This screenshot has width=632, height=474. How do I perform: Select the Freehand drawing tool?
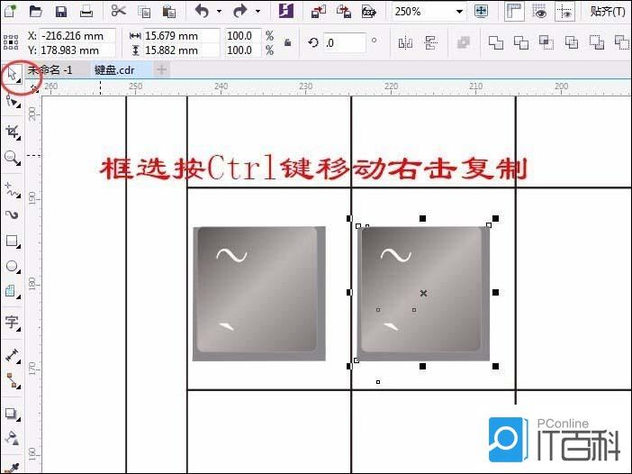[x=13, y=189]
